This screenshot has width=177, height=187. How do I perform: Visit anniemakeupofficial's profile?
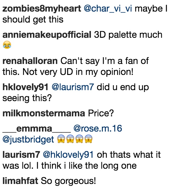[x=47, y=35]
